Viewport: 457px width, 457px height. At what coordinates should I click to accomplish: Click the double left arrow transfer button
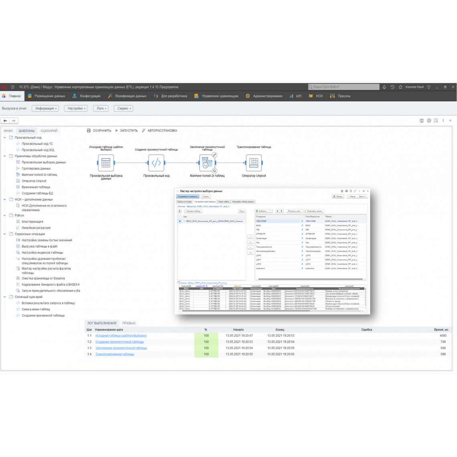point(251,253)
